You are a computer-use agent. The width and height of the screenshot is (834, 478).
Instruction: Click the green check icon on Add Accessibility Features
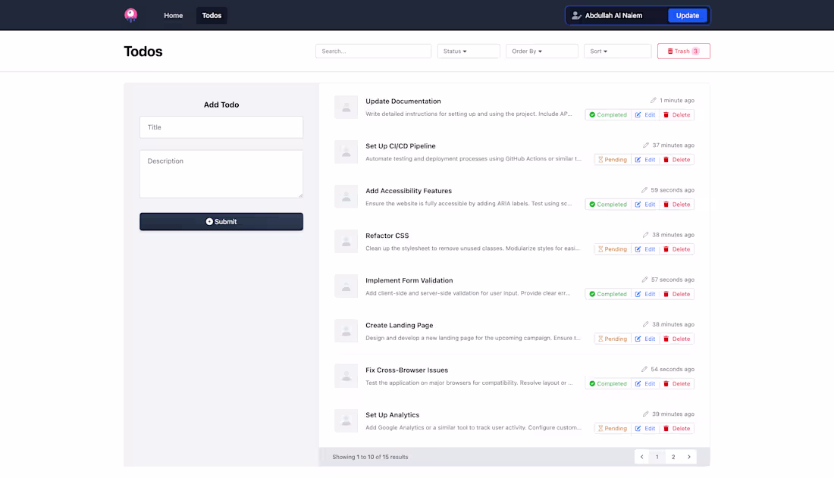pos(592,204)
